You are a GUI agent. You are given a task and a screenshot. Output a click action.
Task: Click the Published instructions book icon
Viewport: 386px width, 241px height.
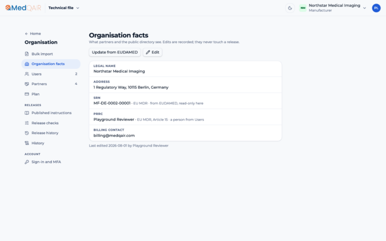[27, 113]
